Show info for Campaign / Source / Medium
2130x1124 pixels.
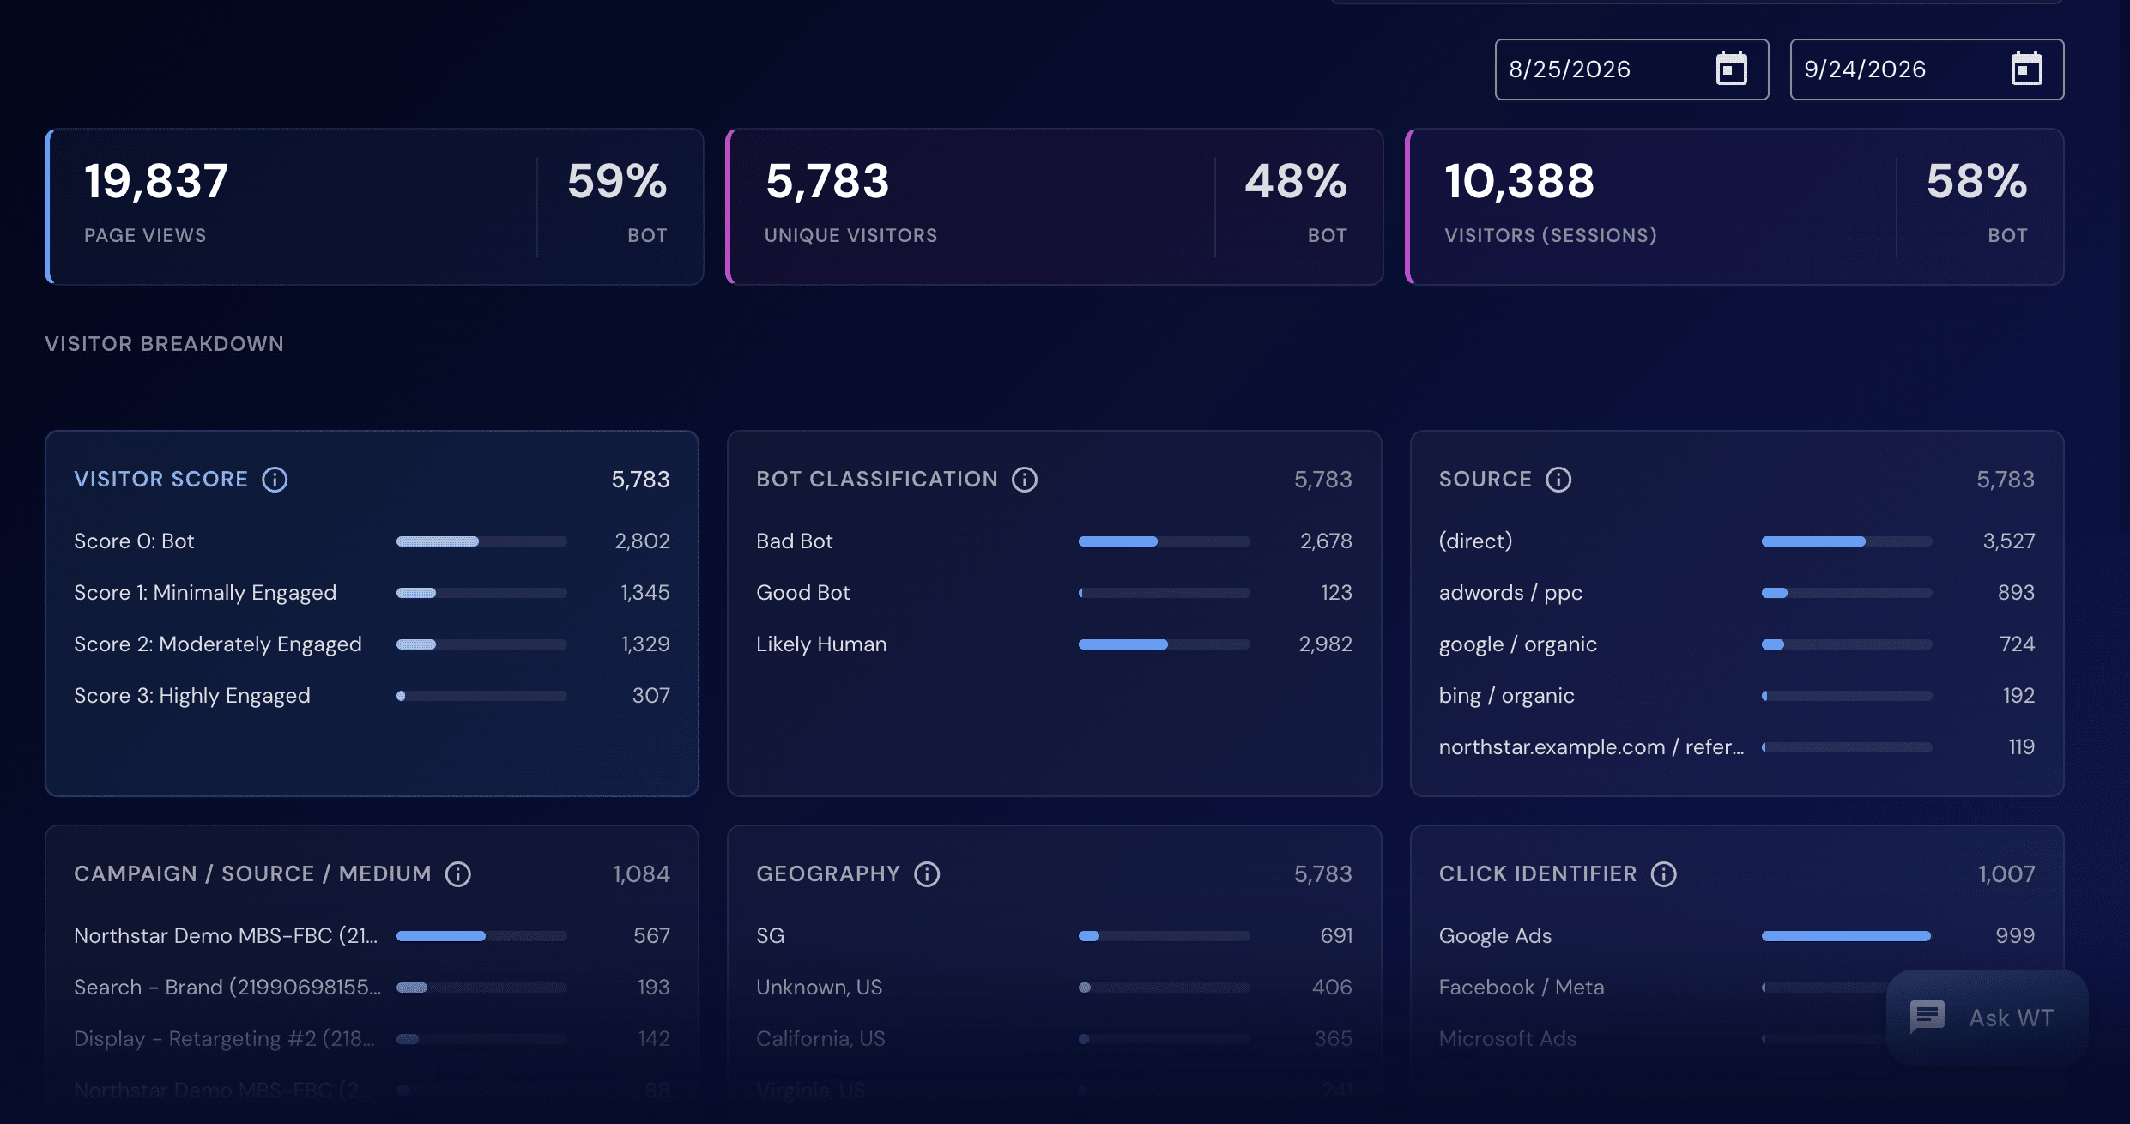point(458,873)
